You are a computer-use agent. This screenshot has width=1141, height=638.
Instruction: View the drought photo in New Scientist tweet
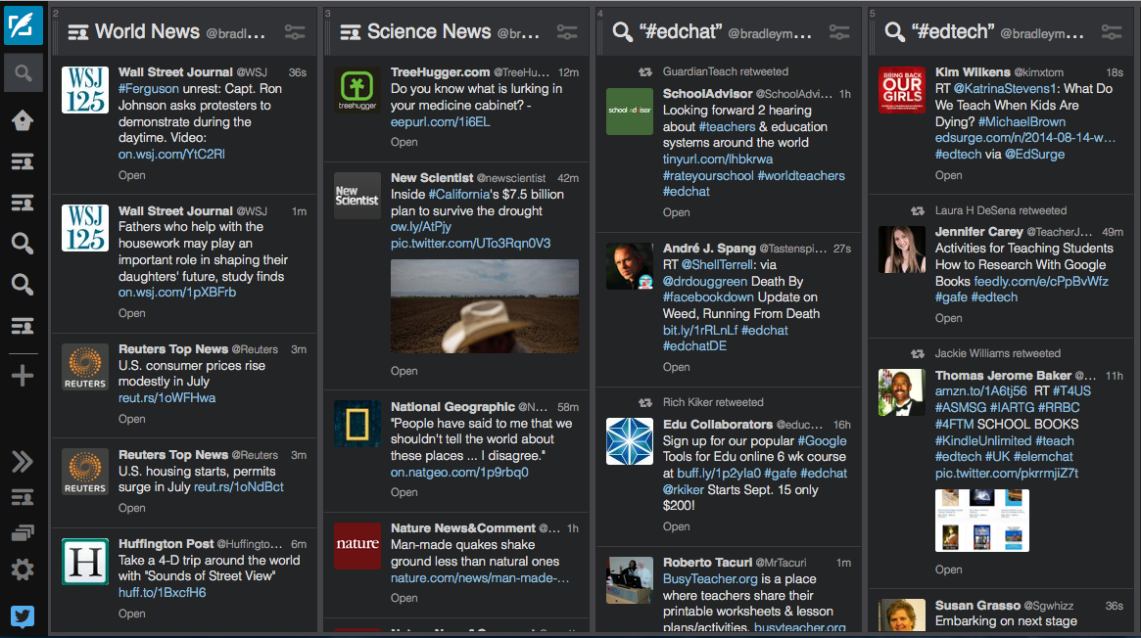484,306
